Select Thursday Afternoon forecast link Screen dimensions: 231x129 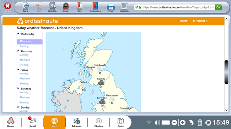click(25, 60)
